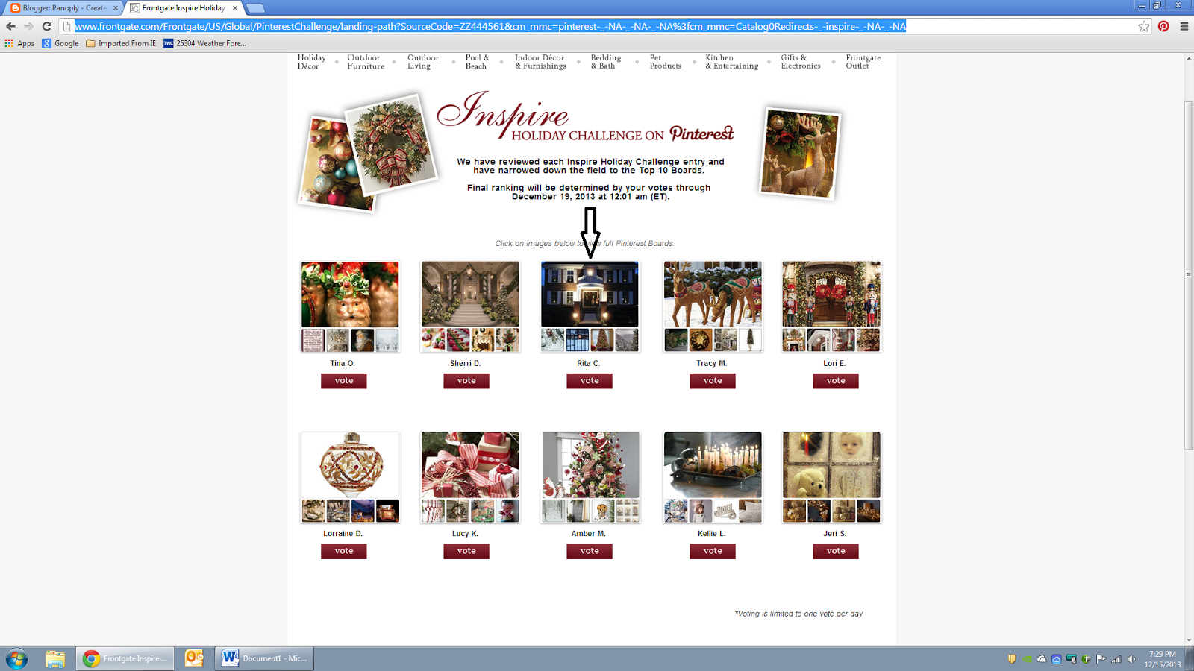Bookmark this page with the star icon
This screenshot has height=671, width=1194.
coord(1144,26)
